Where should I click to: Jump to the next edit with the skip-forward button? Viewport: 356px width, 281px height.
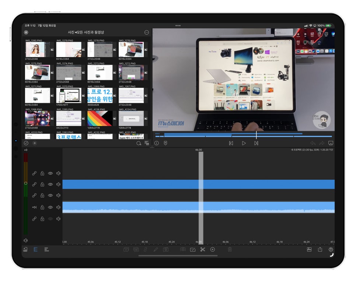(x=256, y=143)
